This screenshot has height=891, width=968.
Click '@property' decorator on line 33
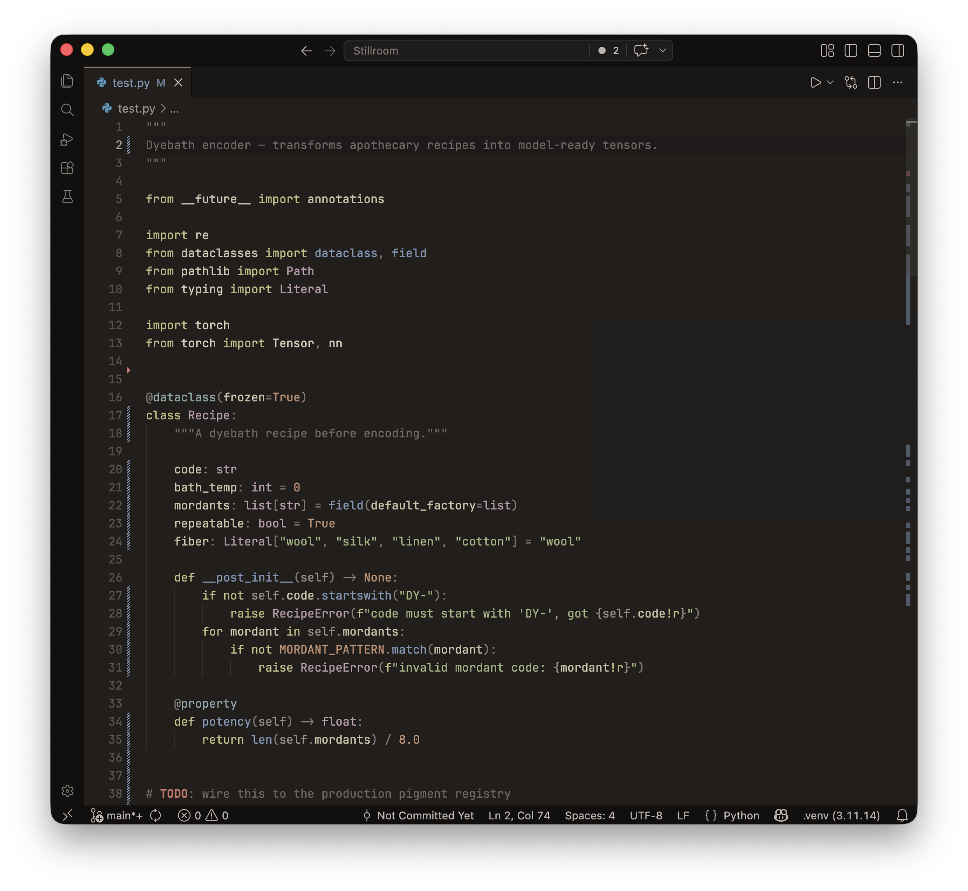pyautogui.click(x=205, y=704)
